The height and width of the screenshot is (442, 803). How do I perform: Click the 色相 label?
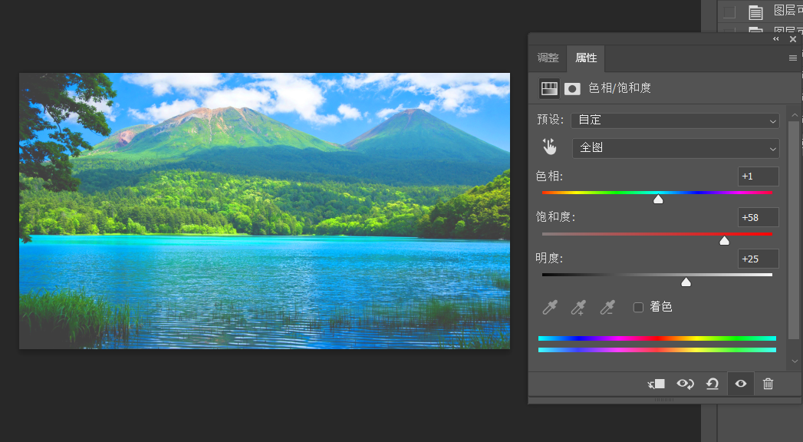tap(549, 176)
